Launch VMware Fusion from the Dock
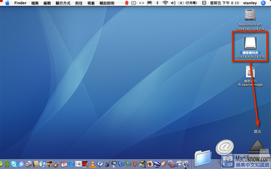Image resolution: width=271 pixels, height=169 pixels. [x=171, y=164]
